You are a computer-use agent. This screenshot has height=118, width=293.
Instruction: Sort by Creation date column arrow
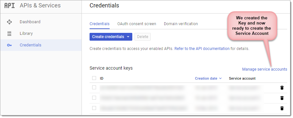click(220, 78)
